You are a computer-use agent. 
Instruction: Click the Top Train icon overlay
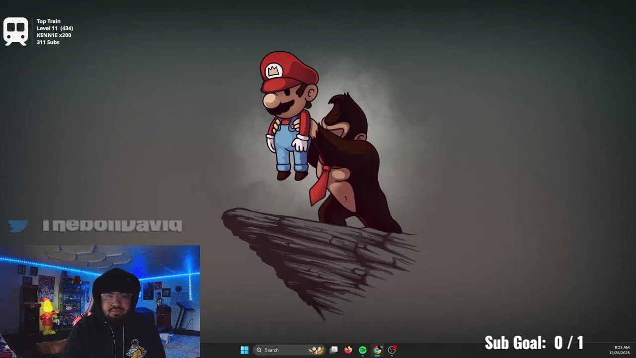16,31
